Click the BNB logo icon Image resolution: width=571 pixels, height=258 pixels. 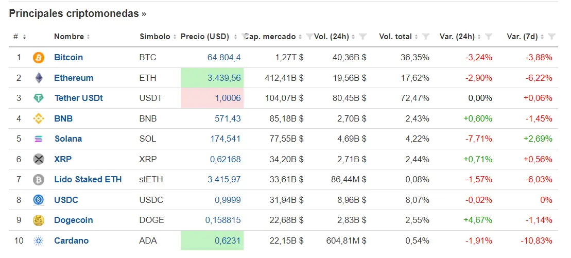[38, 118]
